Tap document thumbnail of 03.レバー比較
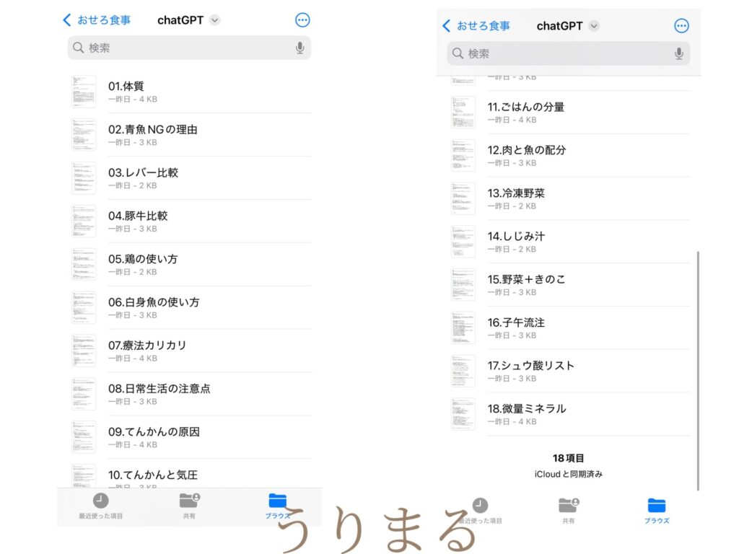Screen dimensions: 739x554 [84, 178]
